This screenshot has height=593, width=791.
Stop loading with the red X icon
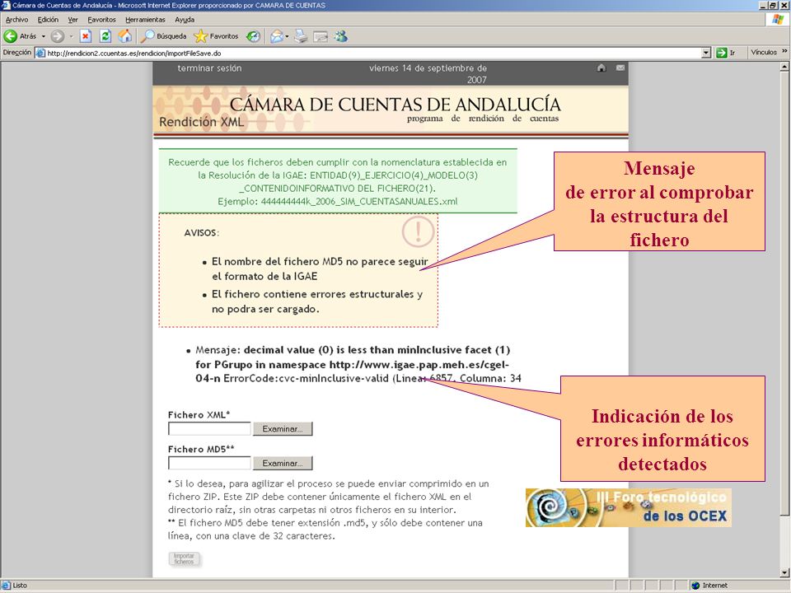85,35
